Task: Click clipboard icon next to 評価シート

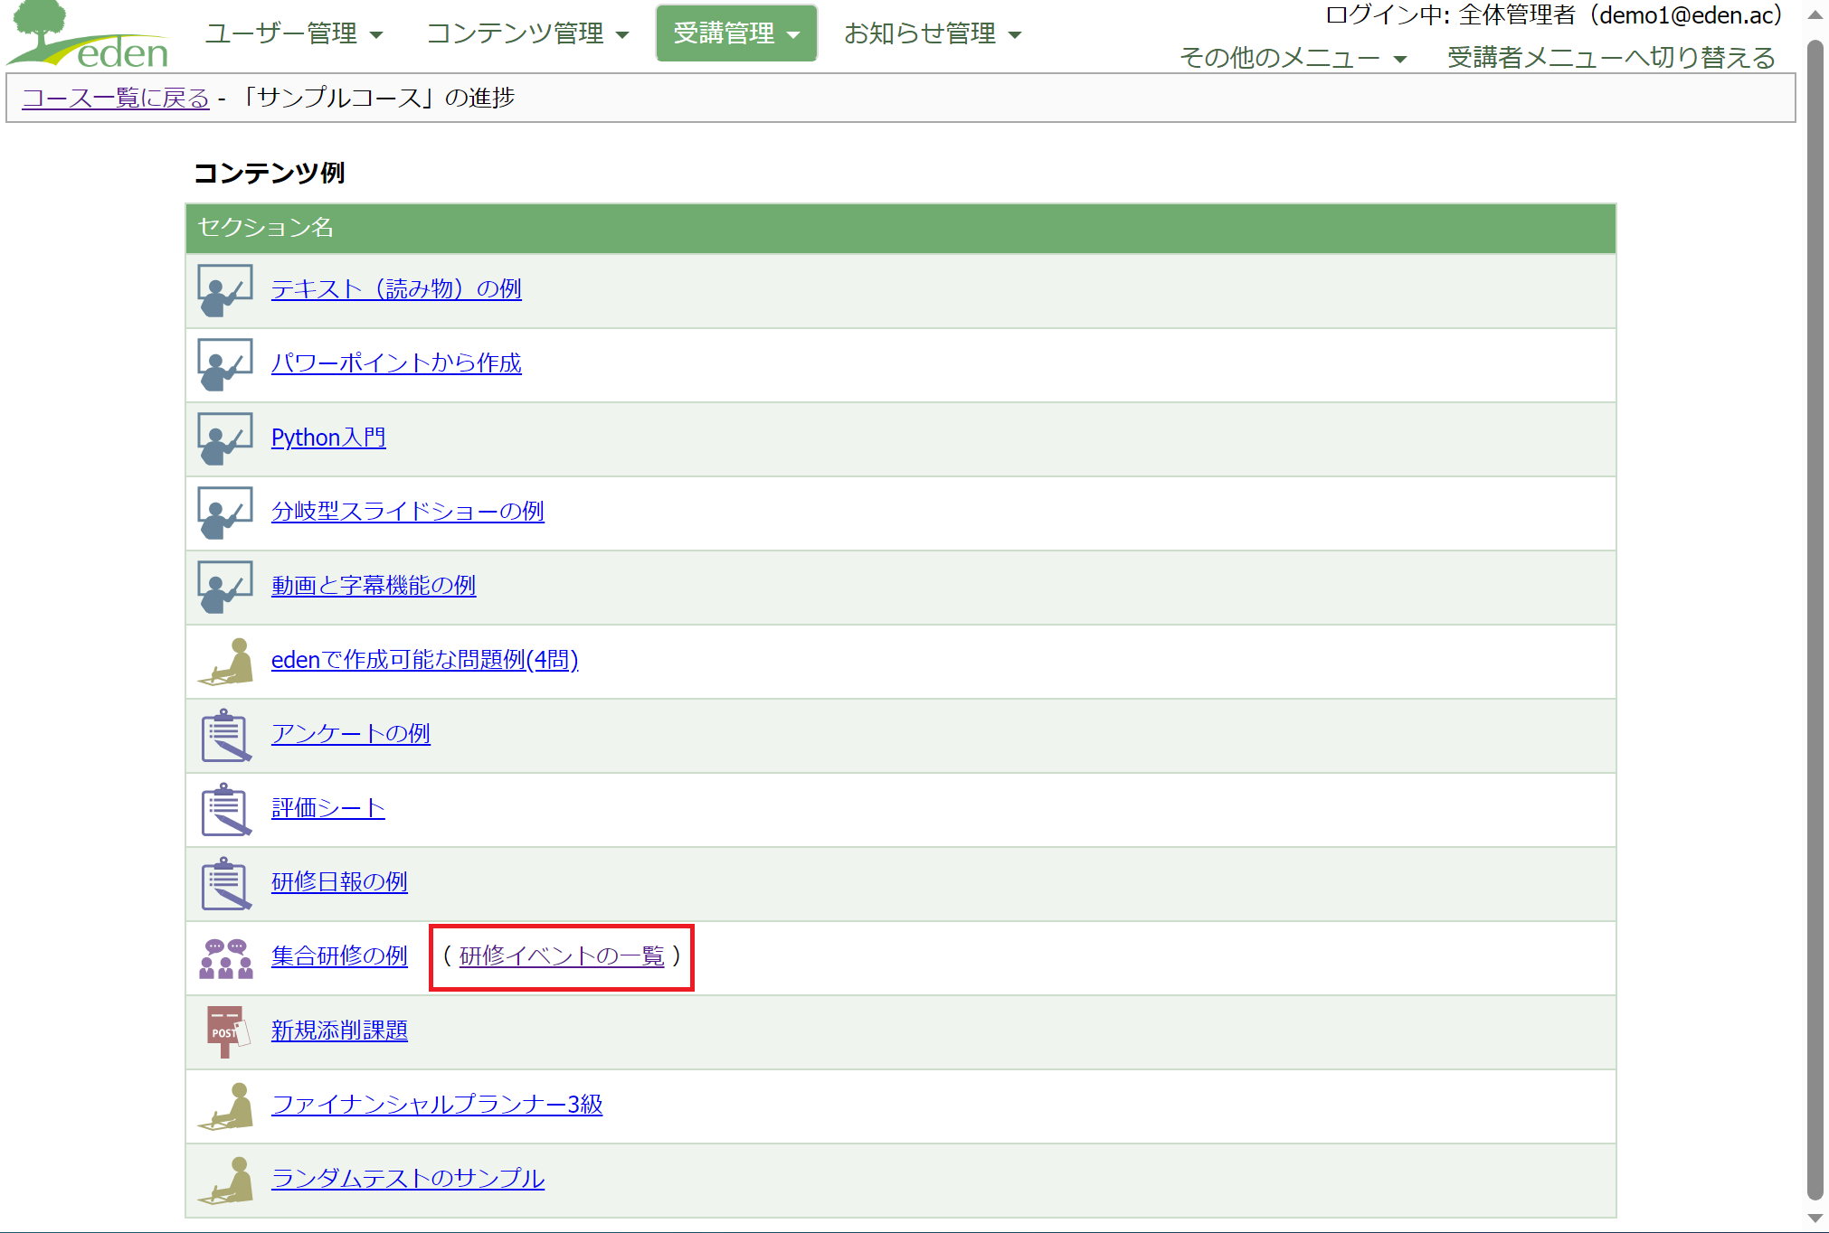Action: tap(224, 809)
